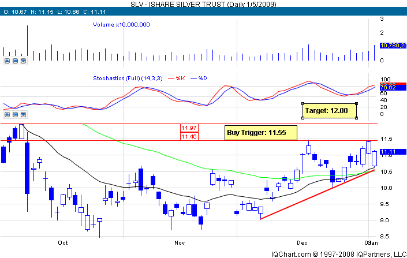407x258 pixels.
Task: Click the Oct date axis label
Action: (x=63, y=243)
